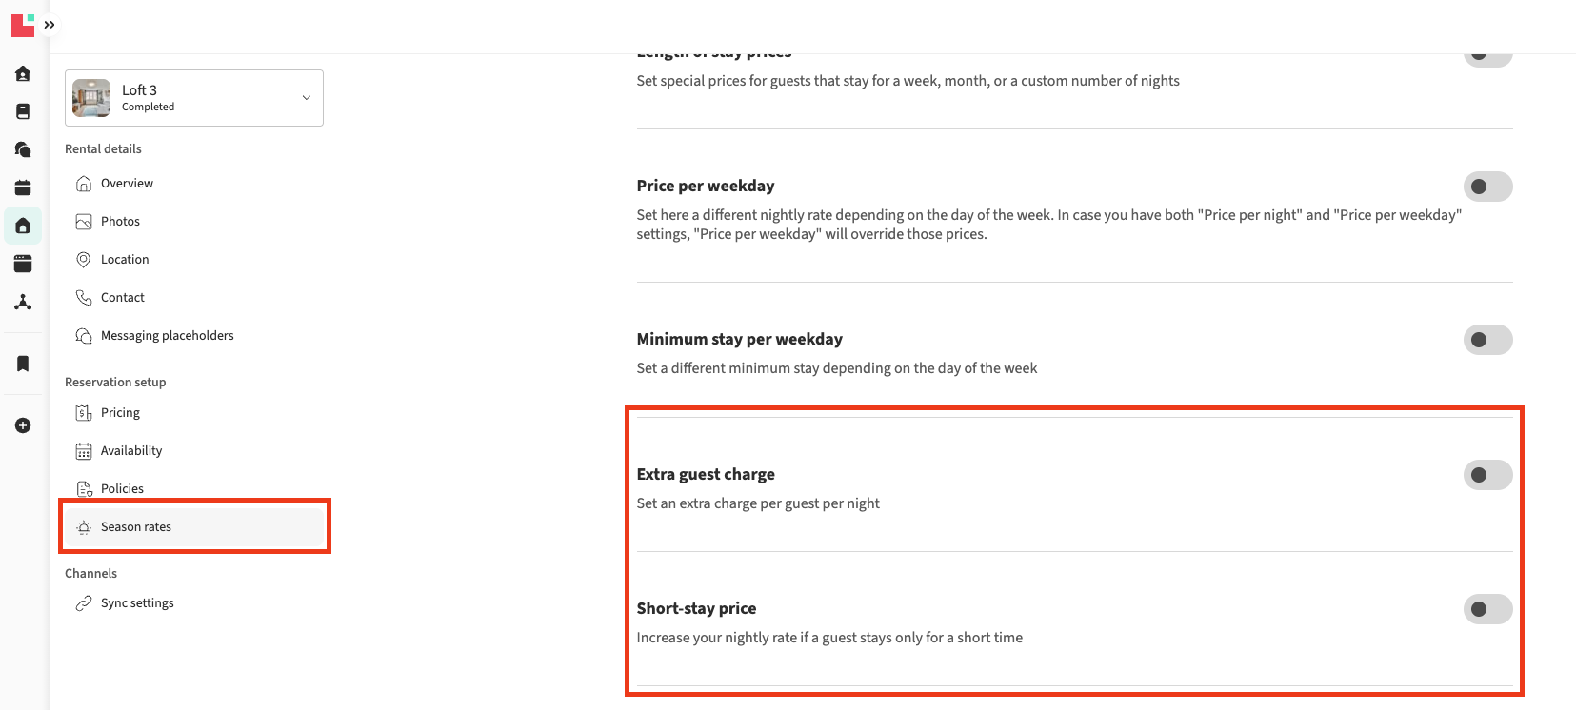The image size is (1576, 710).
Task: Turn on Minimum stay per weekday
Action: pos(1487,340)
